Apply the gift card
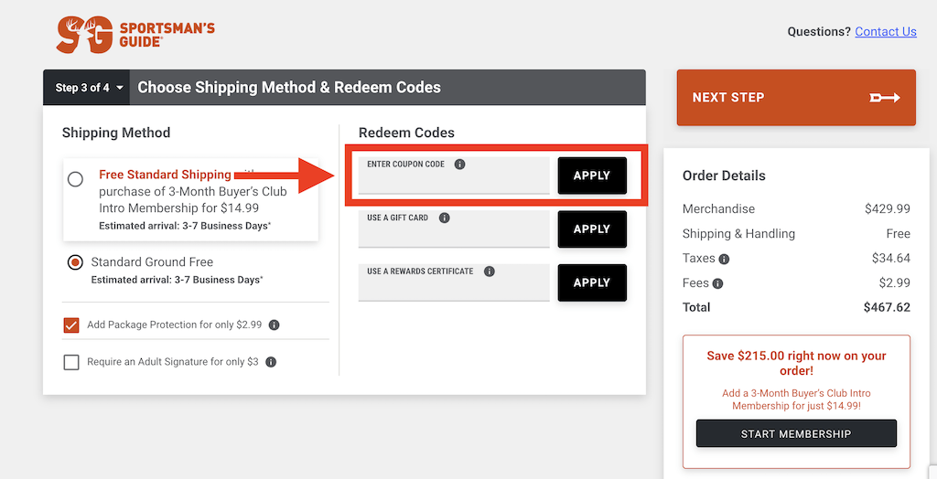 [592, 229]
